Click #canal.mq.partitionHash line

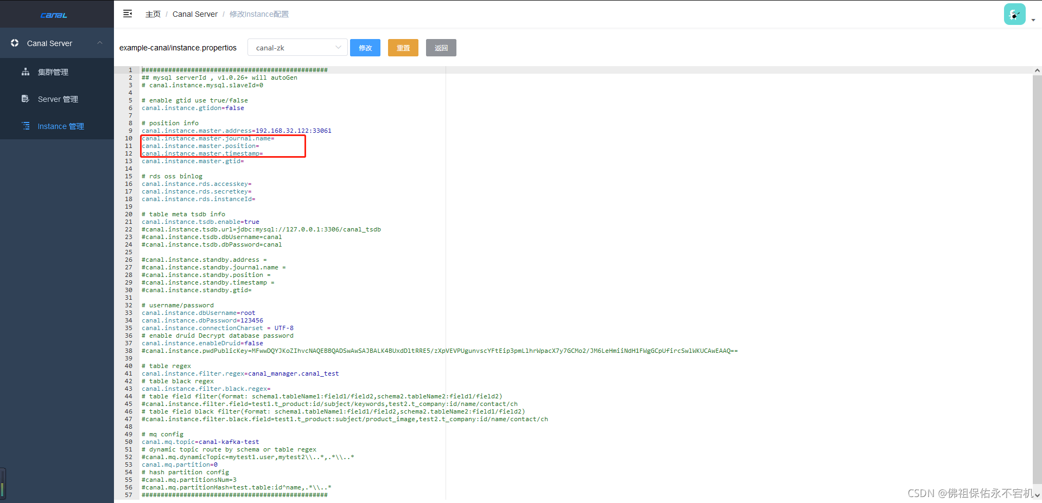(x=237, y=487)
